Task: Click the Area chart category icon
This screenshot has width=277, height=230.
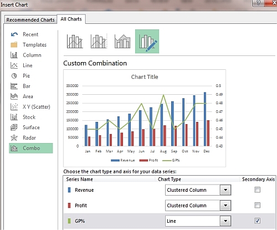Action: pyautogui.click(x=14, y=96)
